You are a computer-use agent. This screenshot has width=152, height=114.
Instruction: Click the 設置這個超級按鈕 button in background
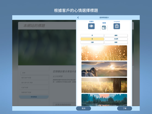pos(64,104)
